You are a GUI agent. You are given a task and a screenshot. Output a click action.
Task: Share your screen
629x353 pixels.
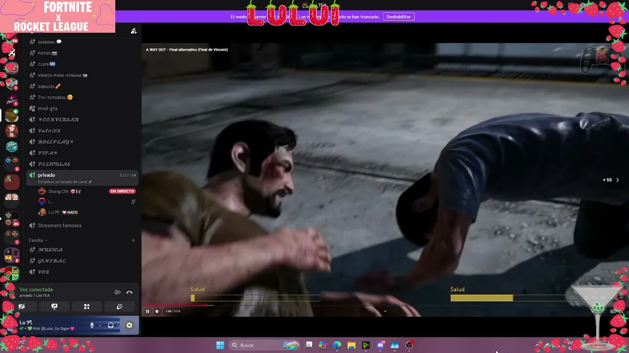pyautogui.click(x=55, y=306)
